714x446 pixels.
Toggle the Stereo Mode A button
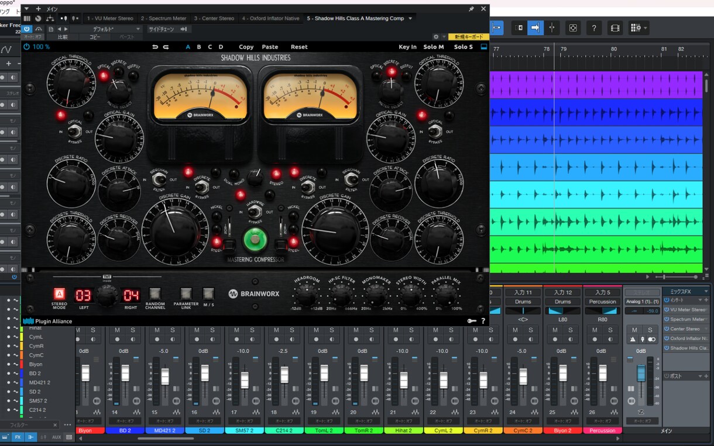pyautogui.click(x=59, y=294)
